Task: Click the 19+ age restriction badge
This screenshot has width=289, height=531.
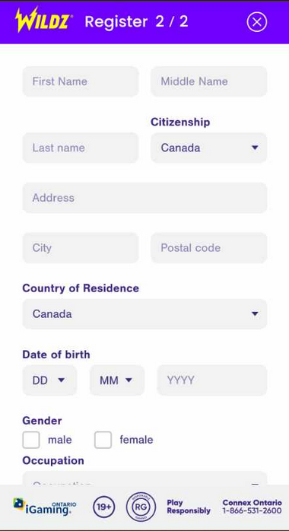Action: (104, 507)
